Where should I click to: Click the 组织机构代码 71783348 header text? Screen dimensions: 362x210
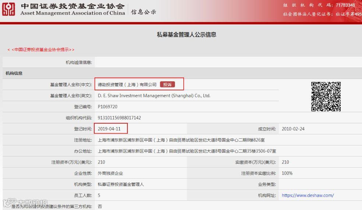coord(319,5)
